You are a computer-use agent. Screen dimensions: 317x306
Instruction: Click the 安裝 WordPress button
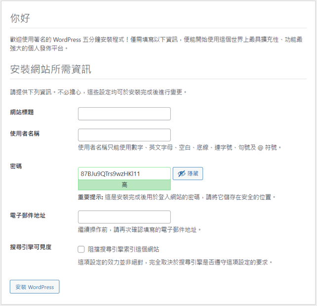coord(35,287)
